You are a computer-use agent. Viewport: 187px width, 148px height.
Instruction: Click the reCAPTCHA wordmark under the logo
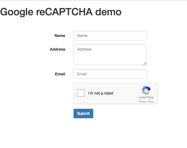pos(146,98)
